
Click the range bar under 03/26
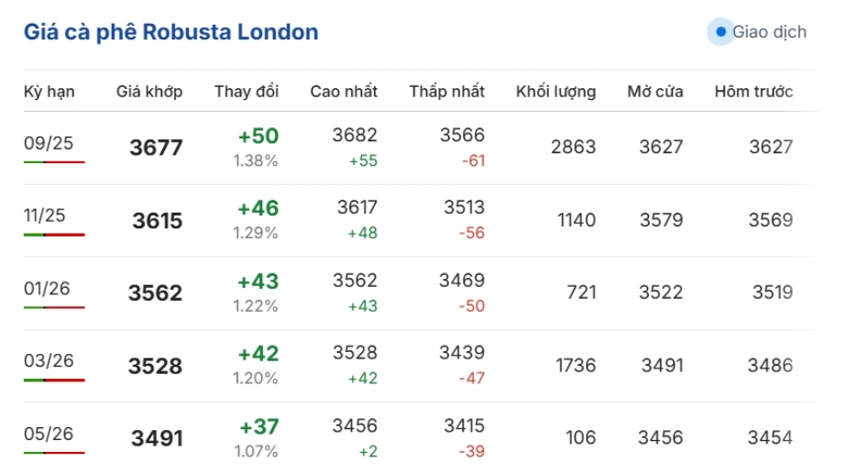click(x=54, y=380)
